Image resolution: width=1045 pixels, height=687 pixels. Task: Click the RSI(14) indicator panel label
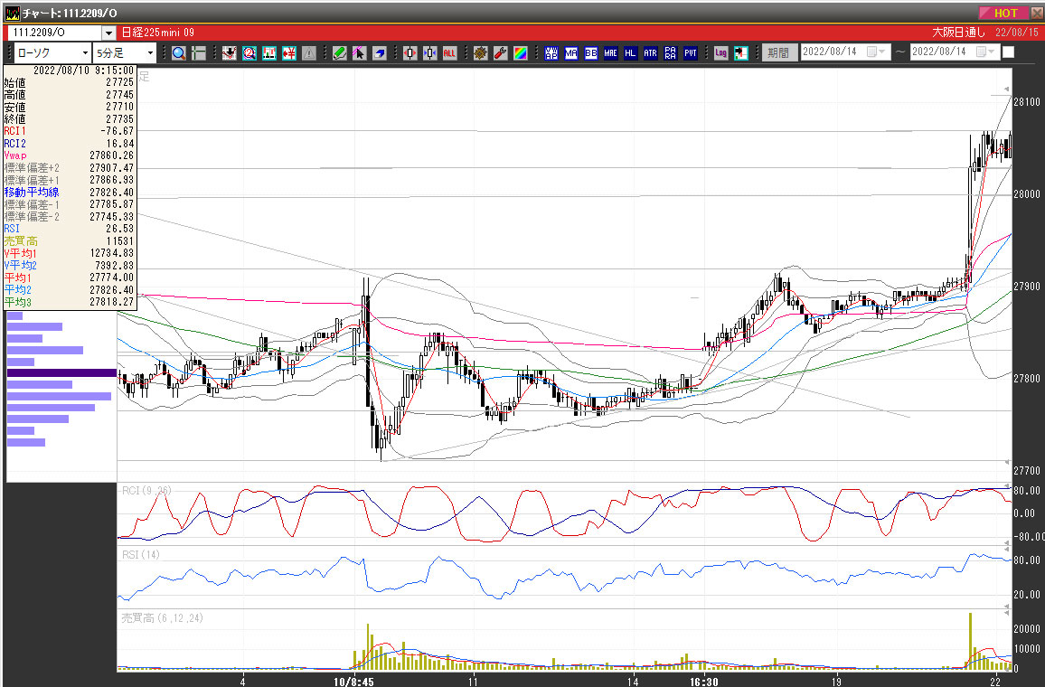click(x=141, y=554)
